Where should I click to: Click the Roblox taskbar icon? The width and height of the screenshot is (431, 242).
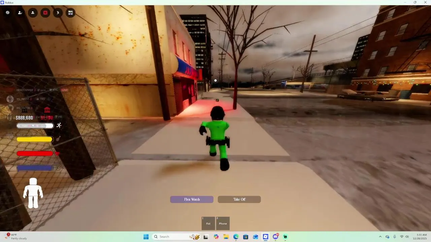(x=266, y=237)
